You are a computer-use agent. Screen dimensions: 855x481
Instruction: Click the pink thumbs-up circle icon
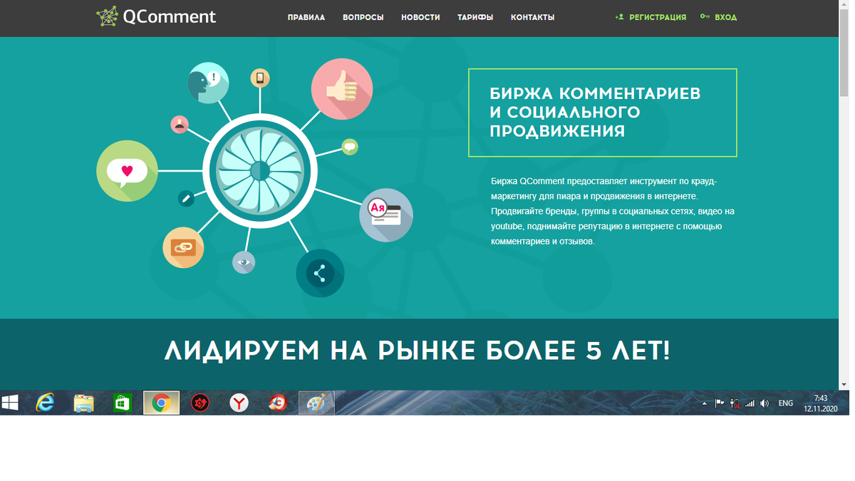click(x=342, y=89)
